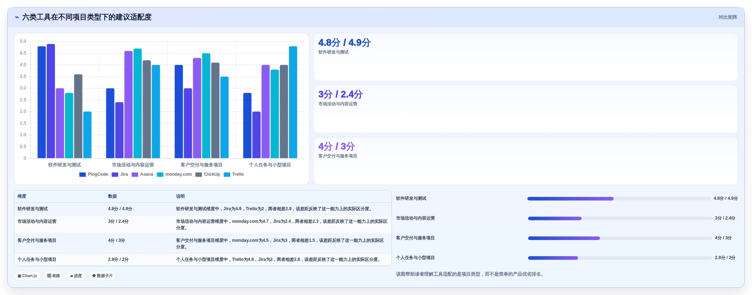Toggle Jira legend swatch
The width and height of the screenshot is (752, 295).
(115, 175)
